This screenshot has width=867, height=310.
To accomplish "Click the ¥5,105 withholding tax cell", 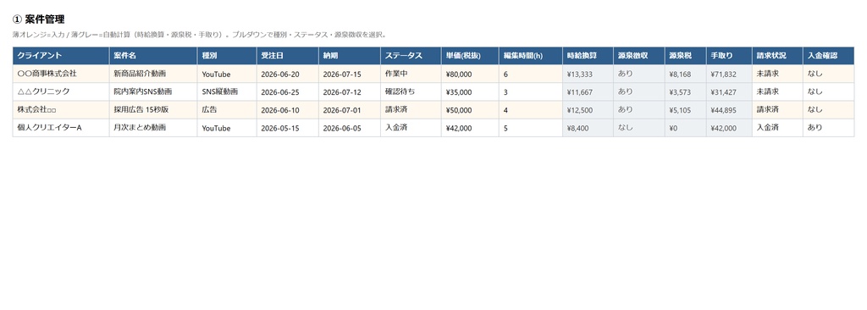I will tap(685, 109).
